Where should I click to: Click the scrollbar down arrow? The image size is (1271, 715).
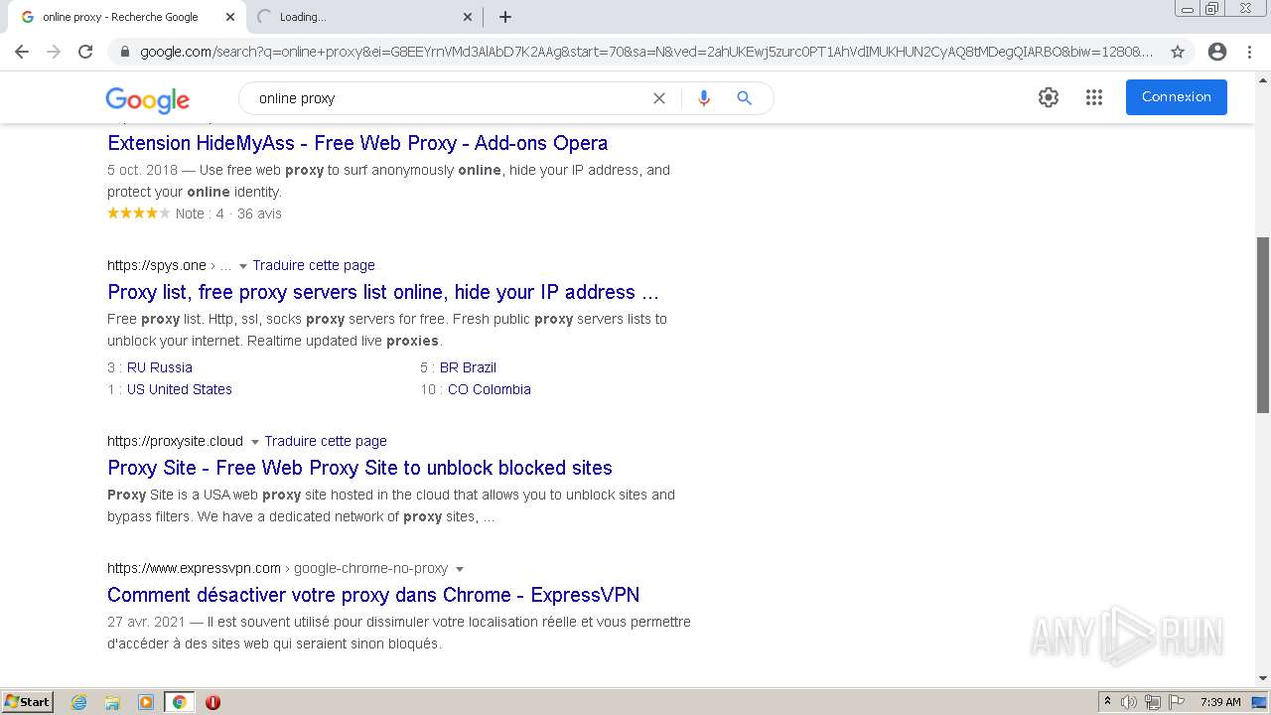[x=1263, y=679]
